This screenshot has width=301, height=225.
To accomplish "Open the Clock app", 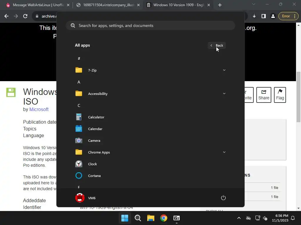I will 150,164.
